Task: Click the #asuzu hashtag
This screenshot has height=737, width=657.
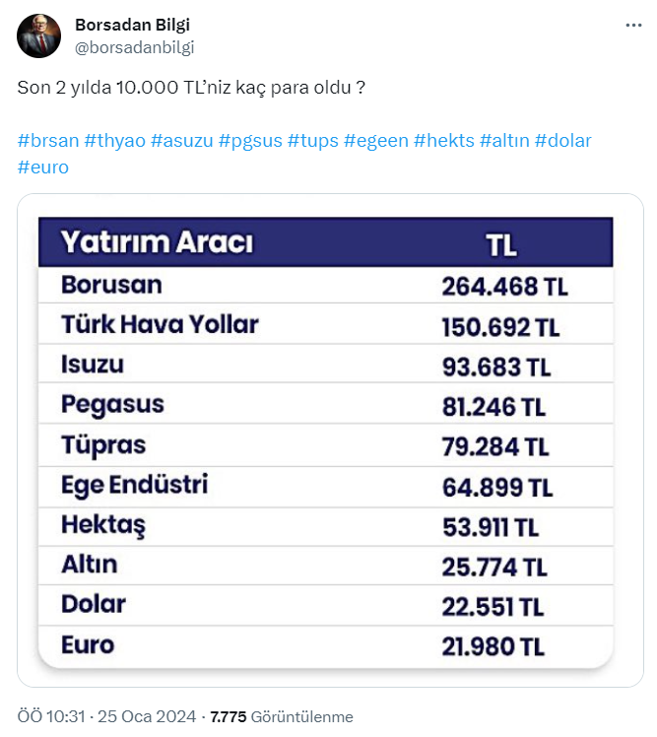Action: (x=181, y=141)
